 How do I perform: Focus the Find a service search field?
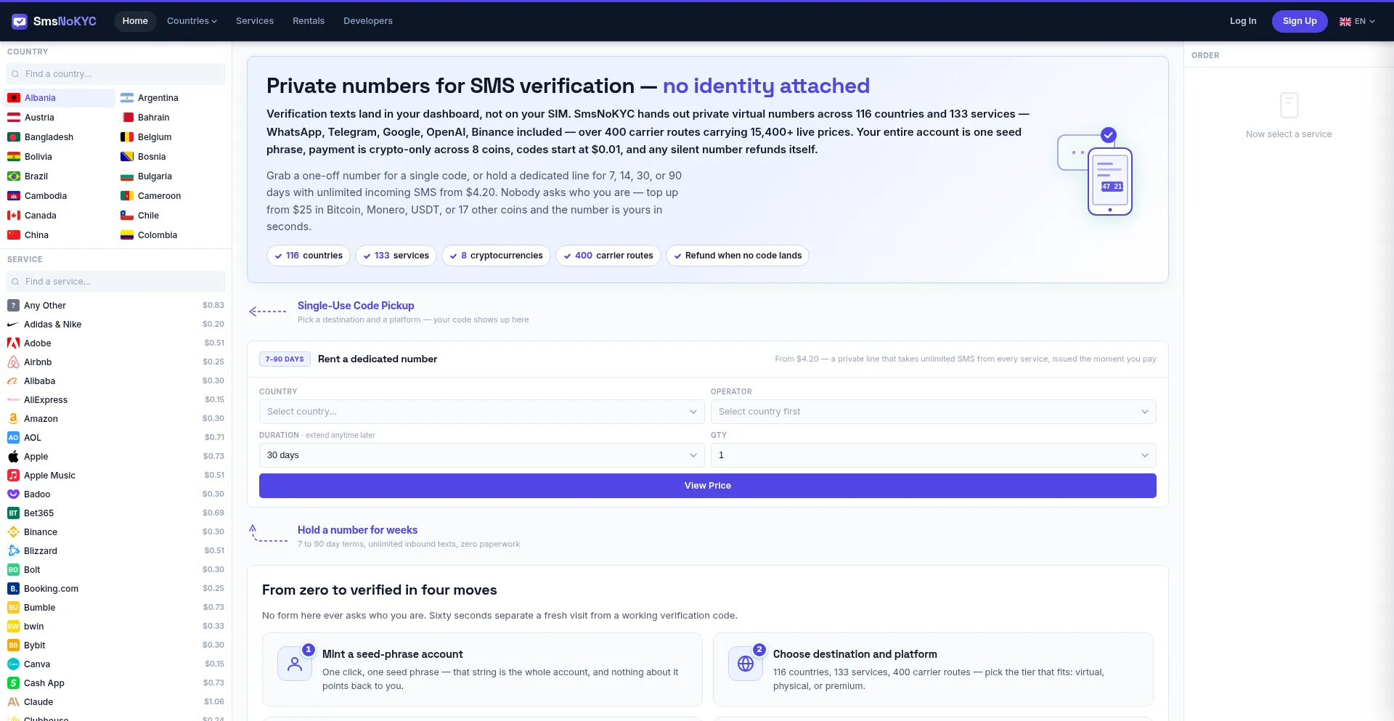(x=116, y=282)
